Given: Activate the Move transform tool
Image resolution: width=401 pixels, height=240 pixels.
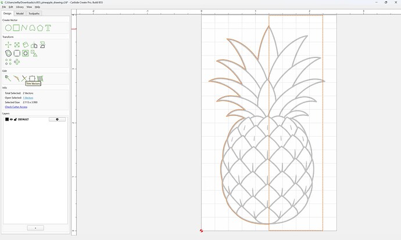Looking at the screenshot, I should coord(8,45).
